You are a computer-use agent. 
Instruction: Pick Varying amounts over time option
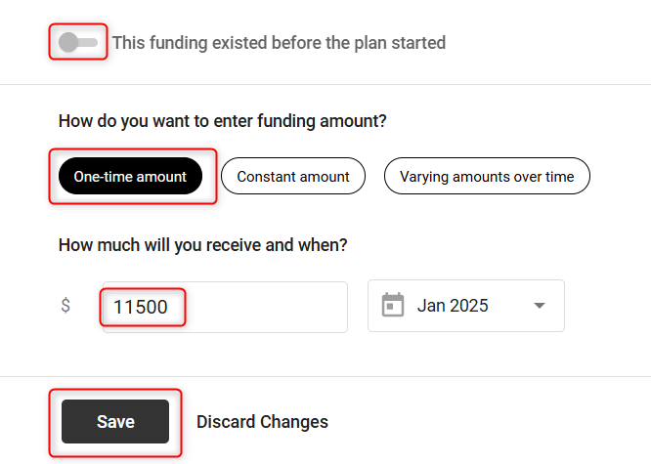tap(486, 177)
